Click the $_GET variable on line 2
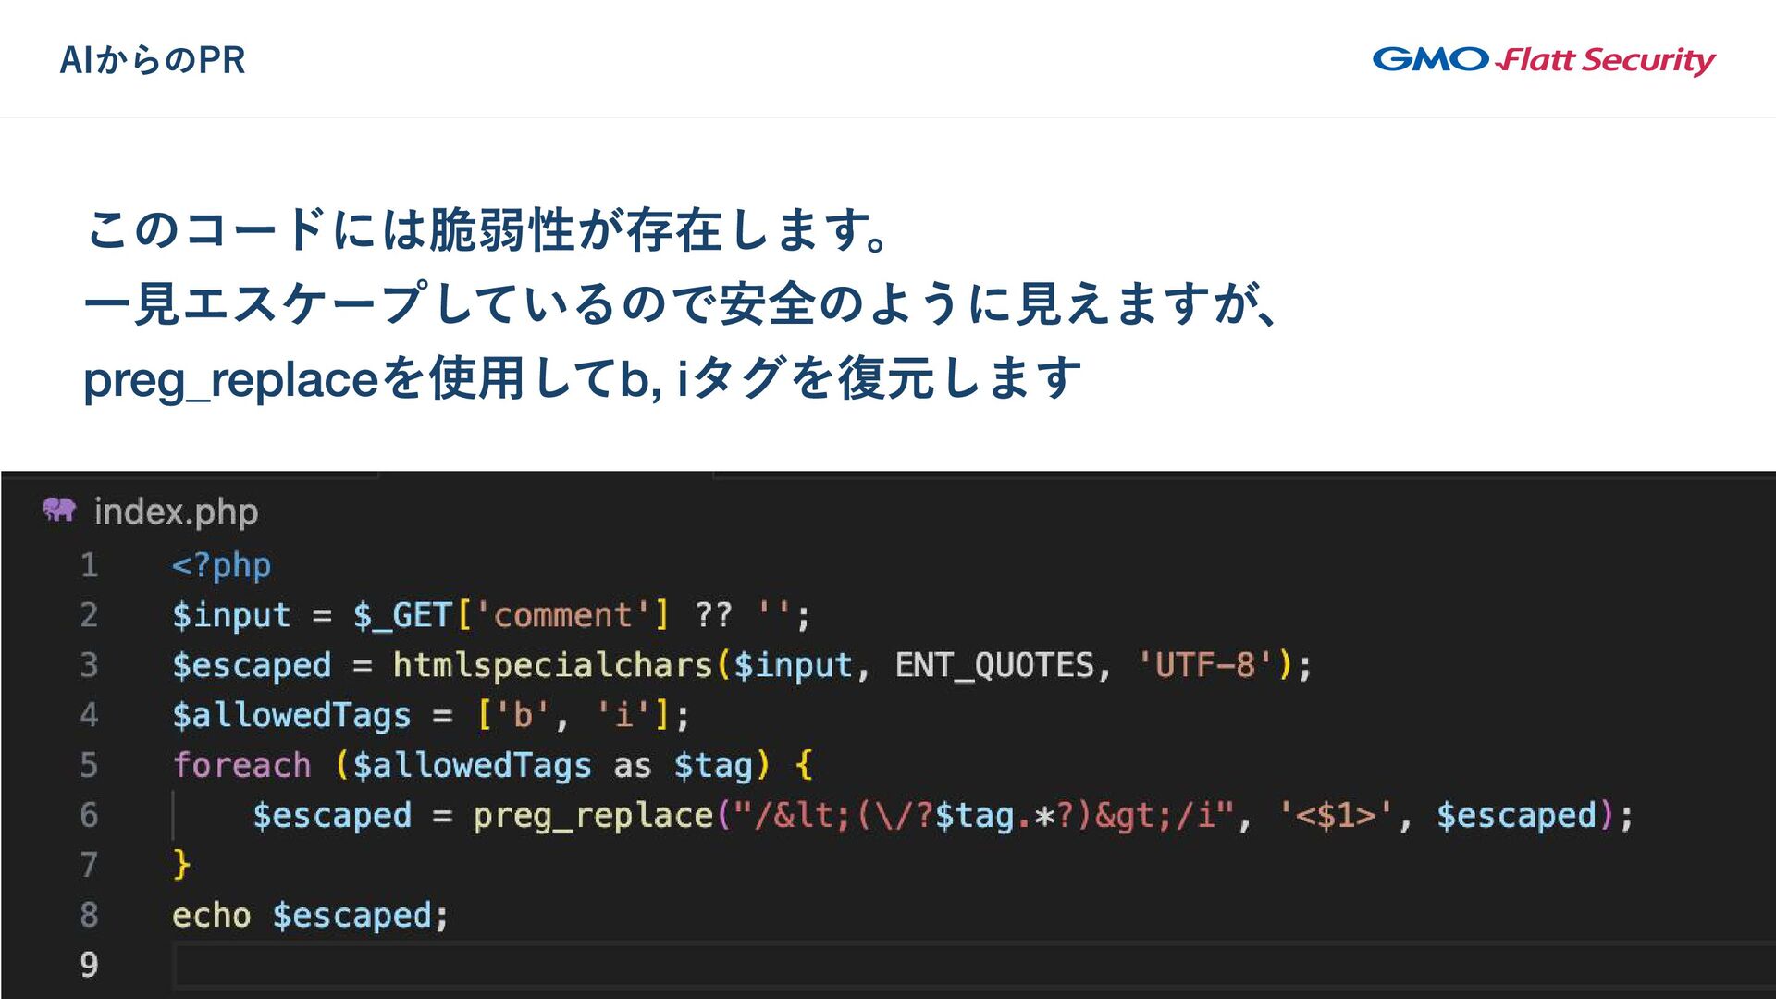Viewport: 1776px width, 999px height. pos(402,615)
